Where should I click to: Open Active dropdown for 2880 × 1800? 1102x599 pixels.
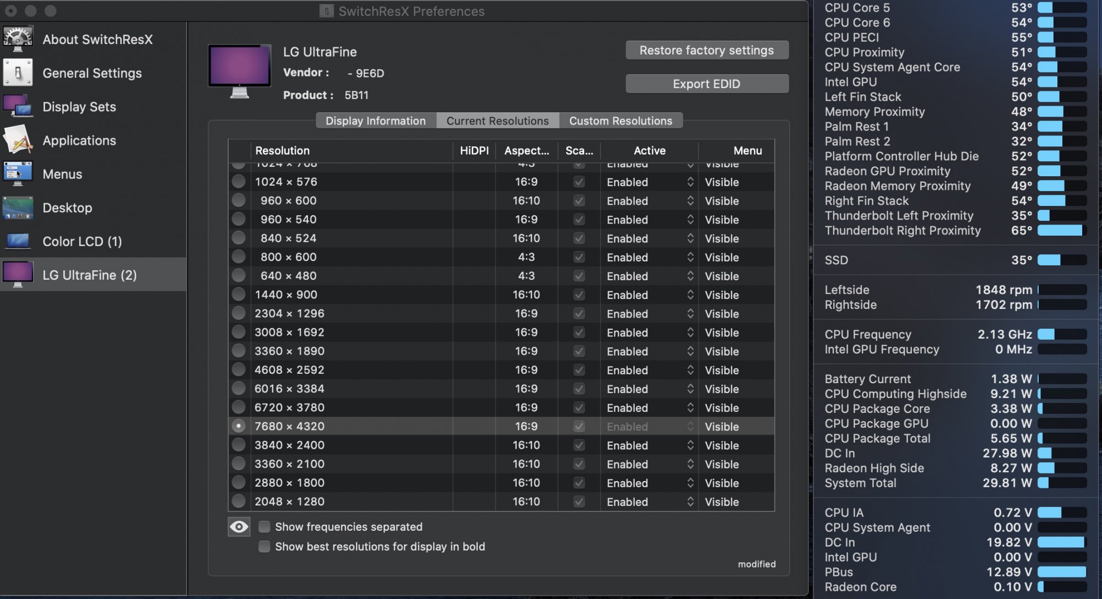click(650, 483)
